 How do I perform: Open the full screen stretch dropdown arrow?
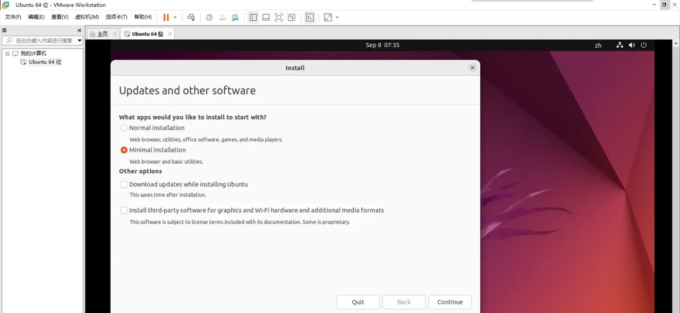pyautogui.click(x=337, y=17)
